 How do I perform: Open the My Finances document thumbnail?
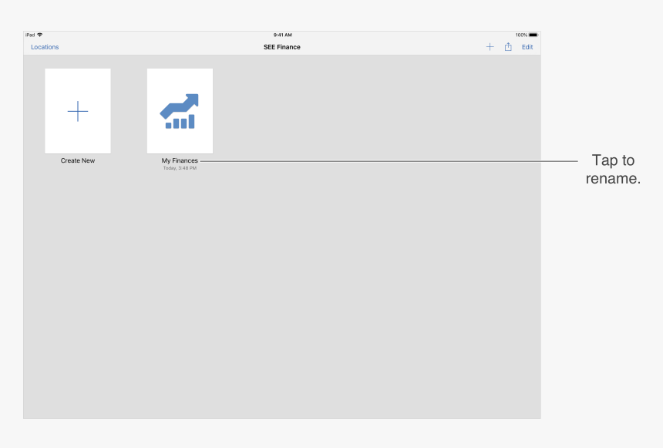(x=180, y=111)
